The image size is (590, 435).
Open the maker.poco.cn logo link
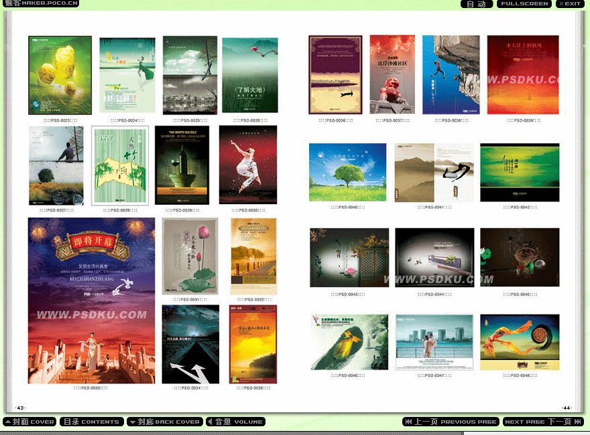pos(40,4)
